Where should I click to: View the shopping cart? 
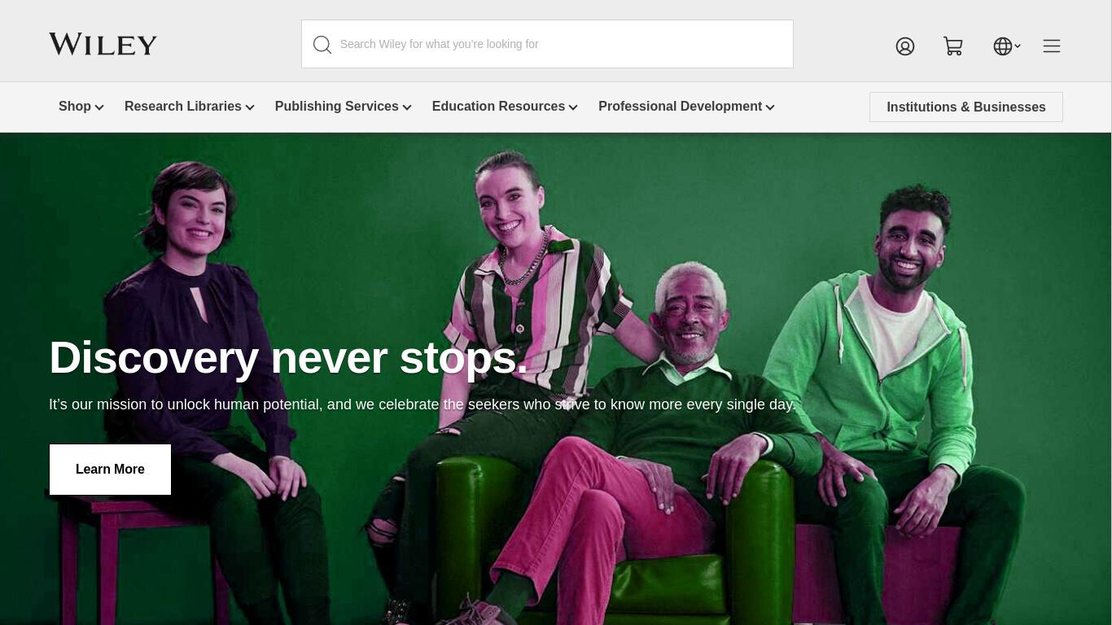(953, 46)
